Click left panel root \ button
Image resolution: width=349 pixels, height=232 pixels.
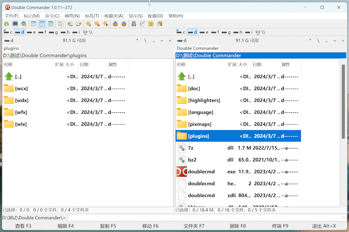tap(145, 41)
